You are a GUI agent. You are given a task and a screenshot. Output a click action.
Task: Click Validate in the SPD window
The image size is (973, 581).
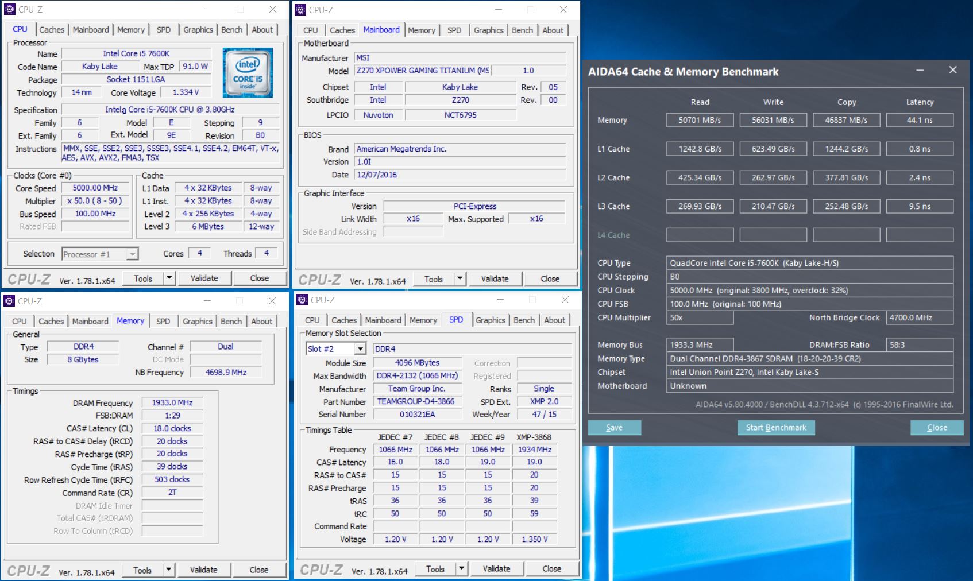pos(497,568)
